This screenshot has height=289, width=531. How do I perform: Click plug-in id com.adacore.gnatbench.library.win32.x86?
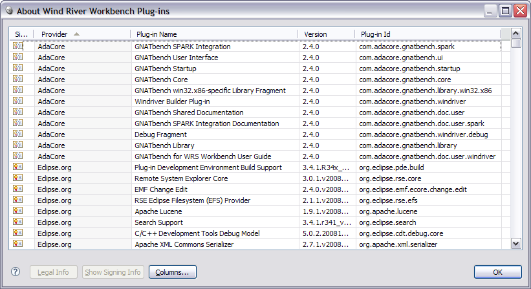[x=426, y=91]
